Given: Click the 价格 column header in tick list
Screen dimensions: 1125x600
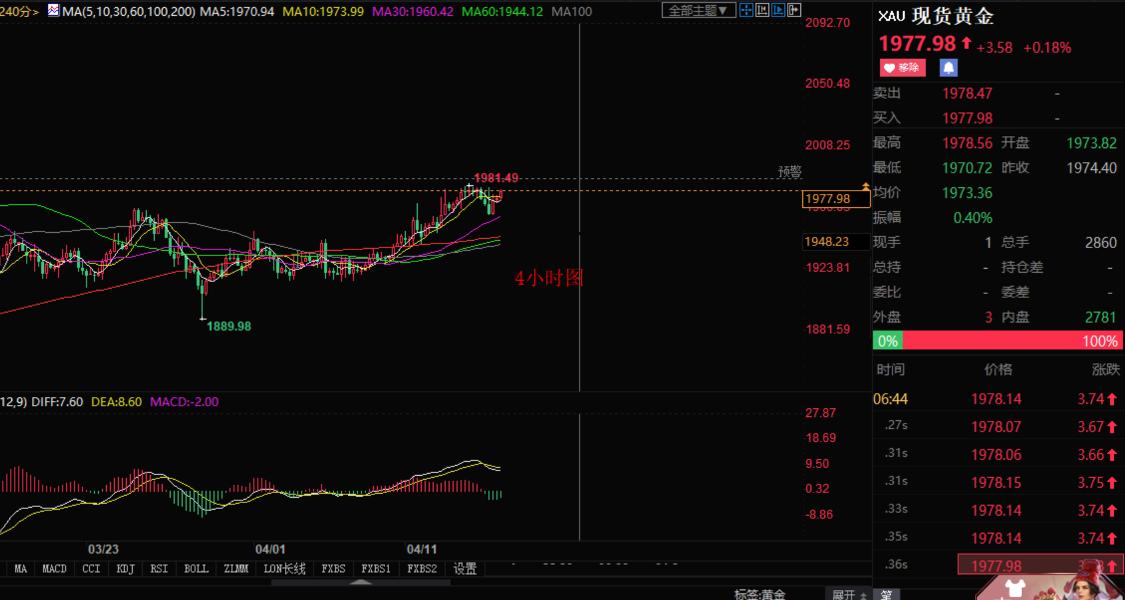Looking at the screenshot, I should 998,370.
